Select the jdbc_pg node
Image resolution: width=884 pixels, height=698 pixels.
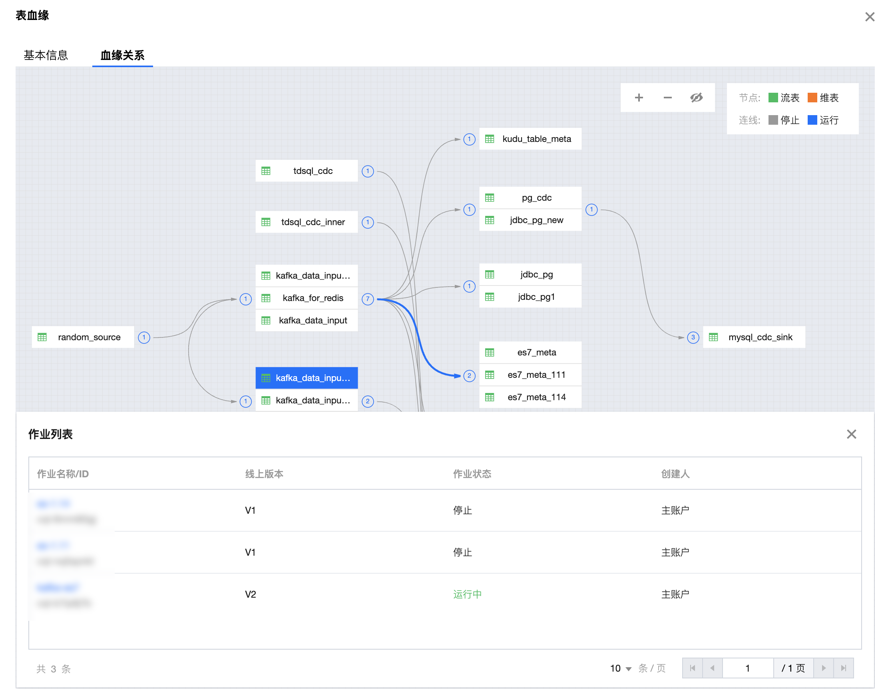(530, 274)
